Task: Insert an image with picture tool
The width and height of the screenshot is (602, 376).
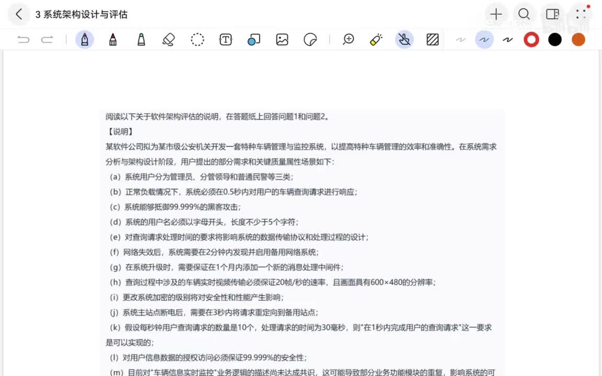Action: click(x=282, y=40)
